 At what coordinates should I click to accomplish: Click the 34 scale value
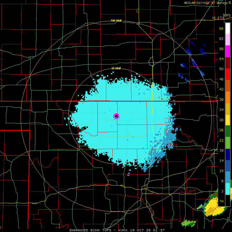tap(221, 110)
